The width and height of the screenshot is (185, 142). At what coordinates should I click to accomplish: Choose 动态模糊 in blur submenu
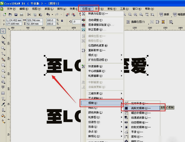pyautogui.click(x=142, y=122)
